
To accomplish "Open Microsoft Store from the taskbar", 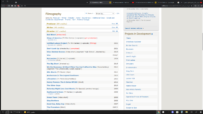I will coord(177,112).
